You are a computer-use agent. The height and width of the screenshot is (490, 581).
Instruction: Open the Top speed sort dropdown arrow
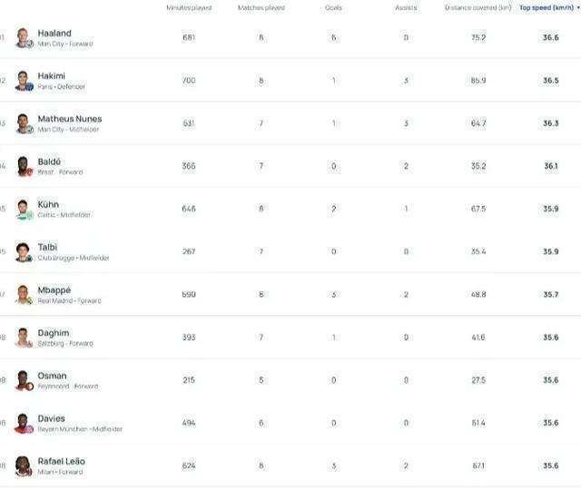[x=578, y=8]
